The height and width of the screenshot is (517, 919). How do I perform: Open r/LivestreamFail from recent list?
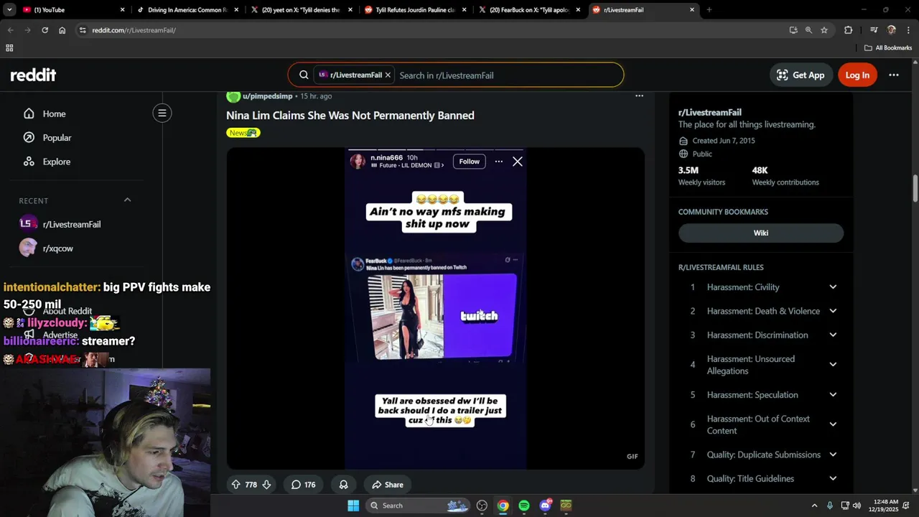click(71, 224)
